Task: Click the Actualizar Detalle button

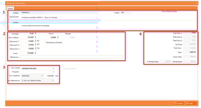Action: coord(70,69)
